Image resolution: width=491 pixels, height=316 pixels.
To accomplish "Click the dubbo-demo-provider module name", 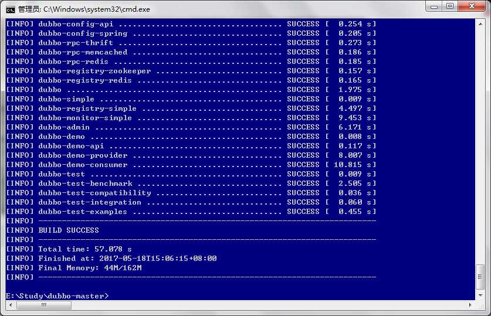I will pyautogui.click(x=83, y=155).
